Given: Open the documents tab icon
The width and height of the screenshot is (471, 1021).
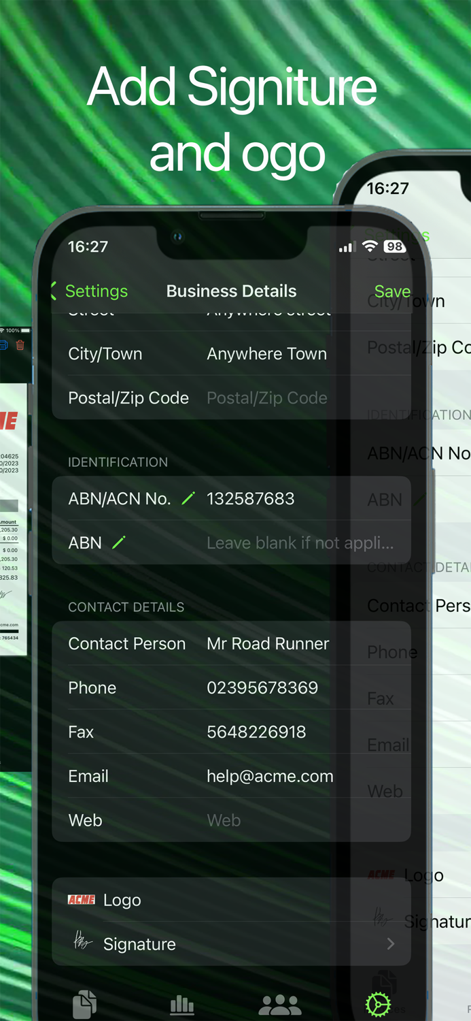Looking at the screenshot, I should point(84,1005).
